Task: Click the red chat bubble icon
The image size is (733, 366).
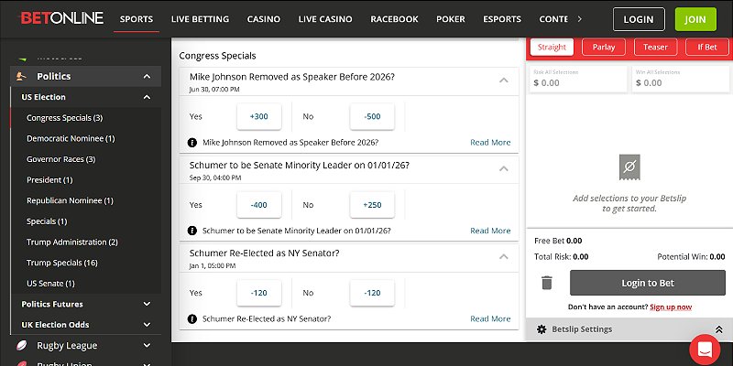Action: point(705,349)
